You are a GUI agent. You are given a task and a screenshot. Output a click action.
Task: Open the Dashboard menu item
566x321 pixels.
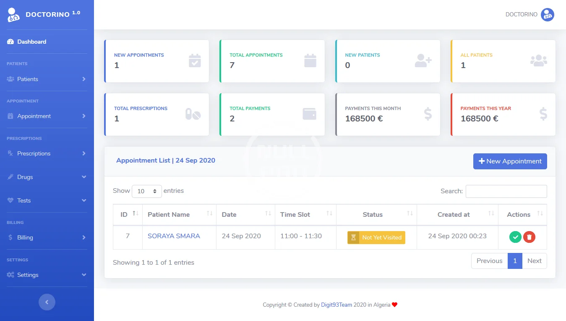coord(31,42)
